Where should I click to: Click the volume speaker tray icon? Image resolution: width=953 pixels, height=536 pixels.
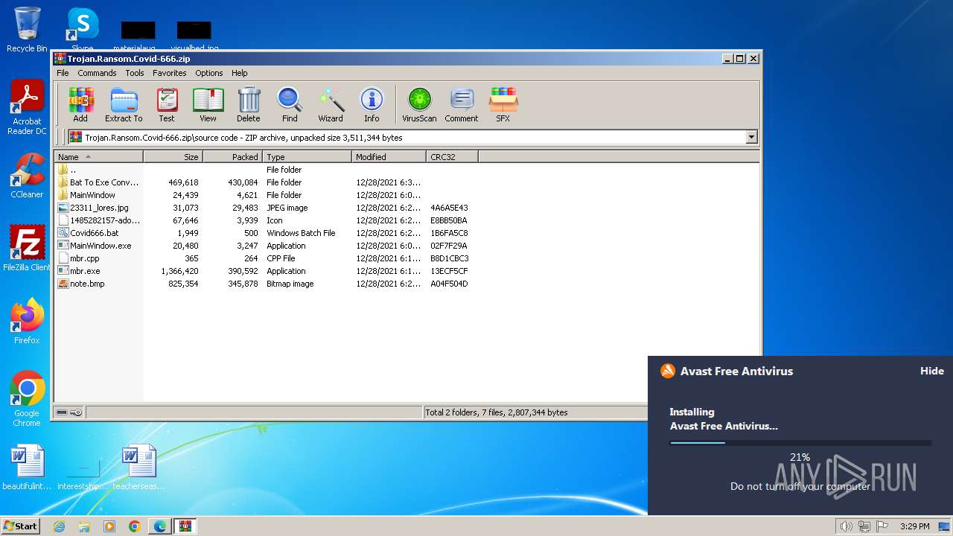pyautogui.click(x=846, y=526)
